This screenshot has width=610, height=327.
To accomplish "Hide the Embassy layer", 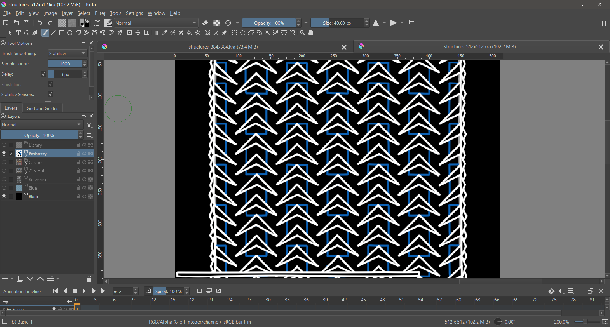I will pyautogui.click(x=4, y=154).
